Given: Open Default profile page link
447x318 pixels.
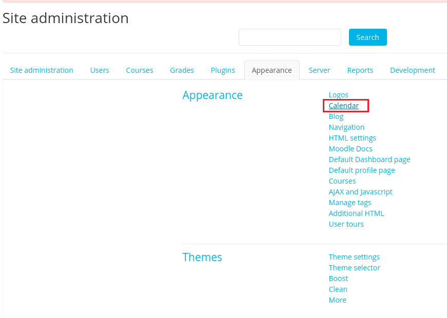Looking at the screenshot, I should point(362,170).
